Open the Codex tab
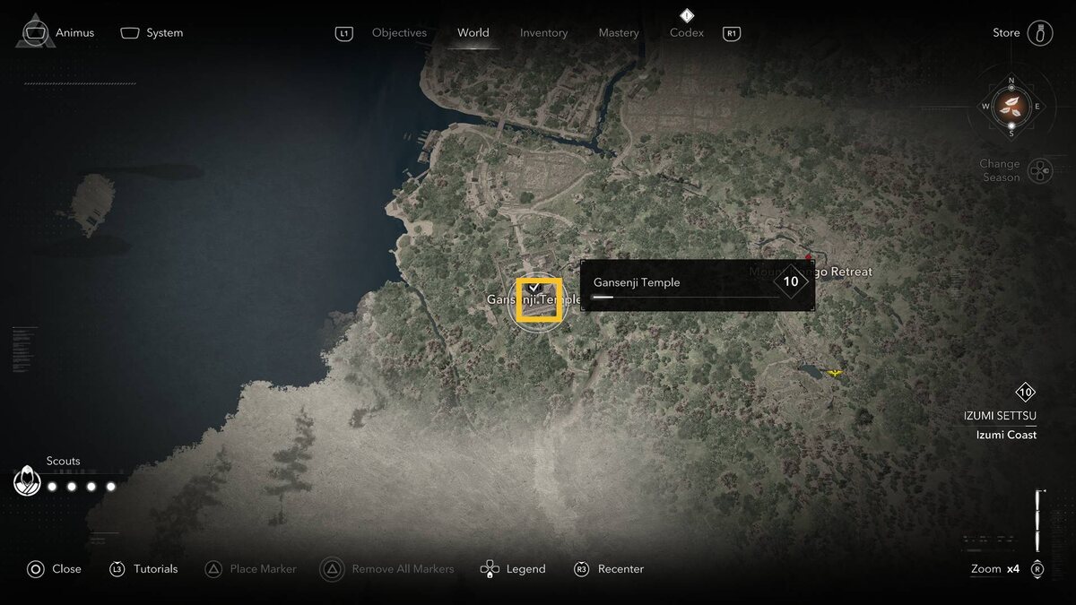The height and width of the screenshot is (605, 1076). 687,33
